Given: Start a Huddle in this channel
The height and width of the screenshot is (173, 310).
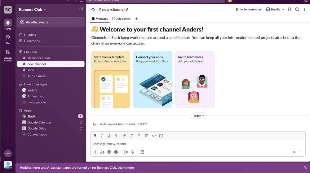Looking at the screenshot, I should (273, 9).
